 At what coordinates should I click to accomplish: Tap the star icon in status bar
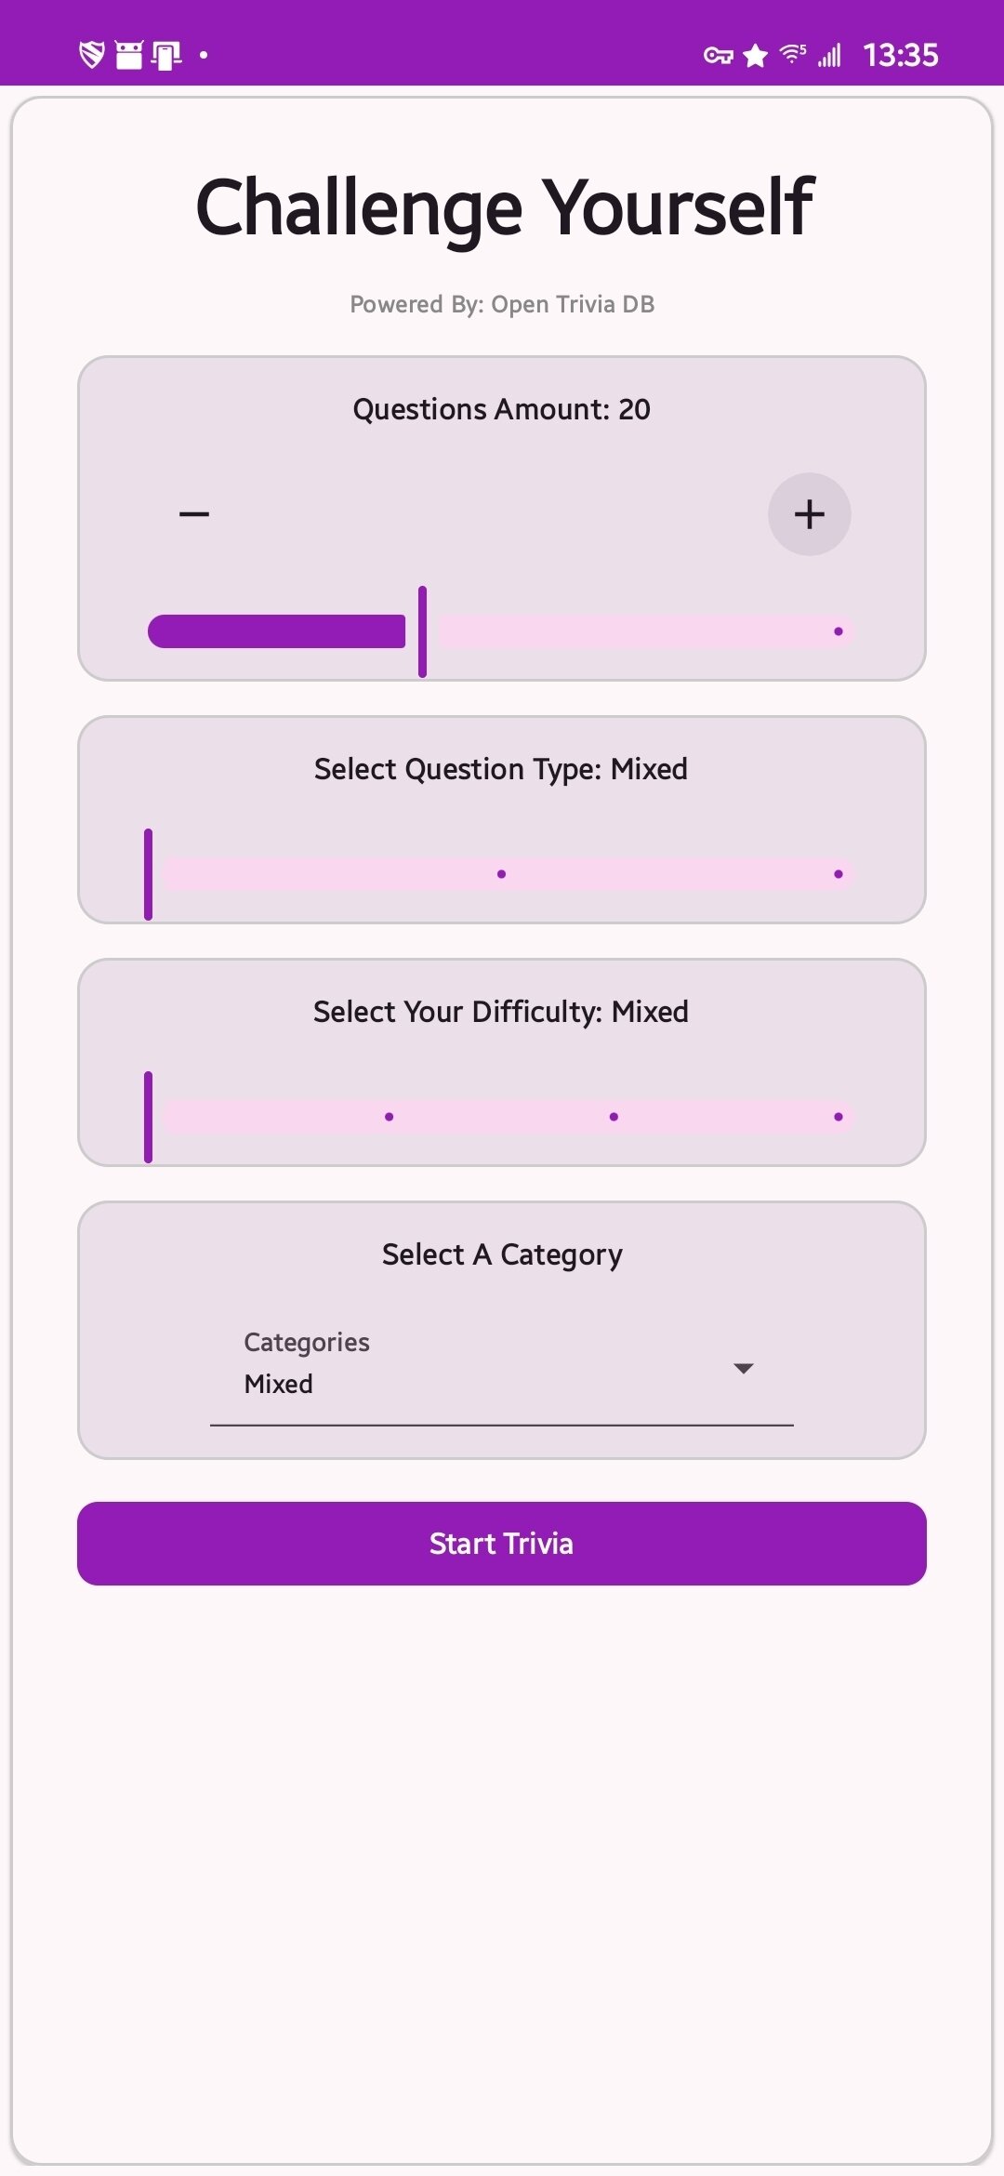[756, 56]
